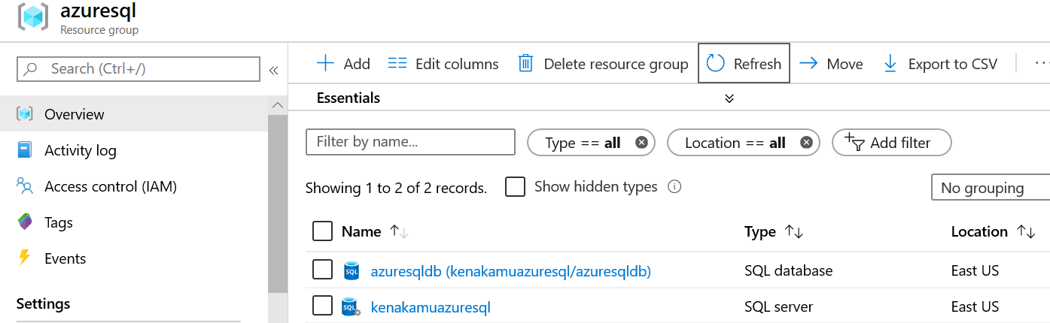Open the No grouping dropdown
The height and width of the screenshot is (323, 1050).
click(x=990, y=188)
